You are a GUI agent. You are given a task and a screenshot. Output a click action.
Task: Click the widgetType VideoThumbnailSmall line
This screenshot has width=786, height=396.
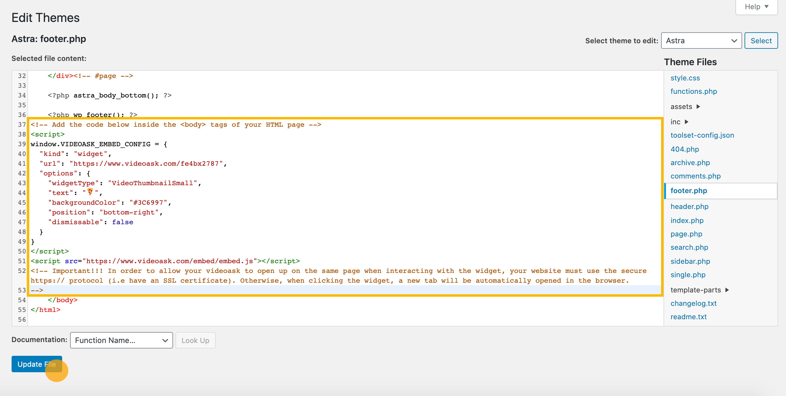125,183
